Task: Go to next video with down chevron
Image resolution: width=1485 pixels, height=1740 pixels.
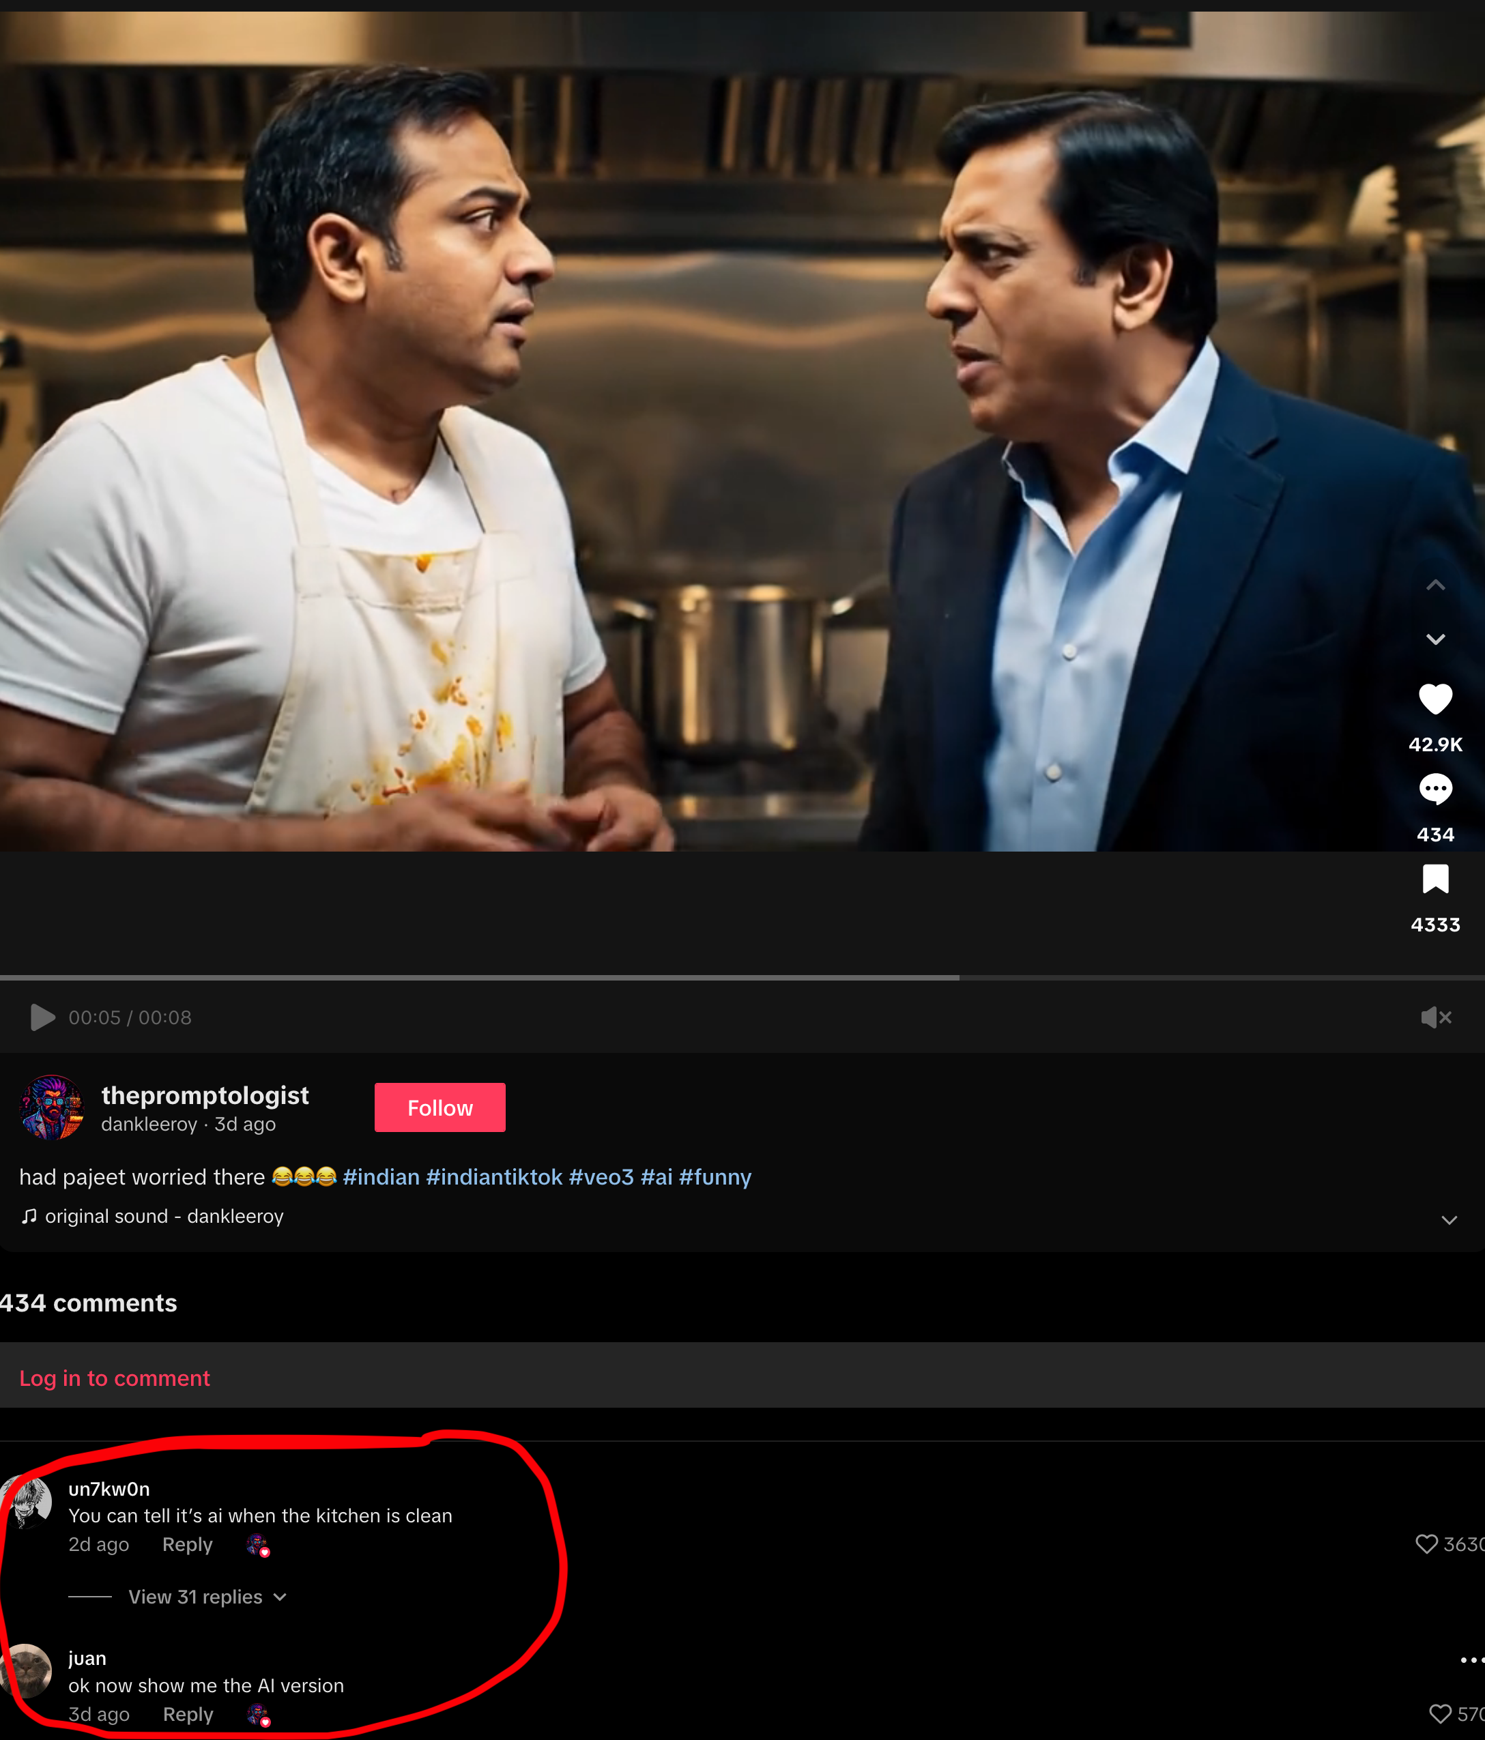Action: coord(1434,639)
